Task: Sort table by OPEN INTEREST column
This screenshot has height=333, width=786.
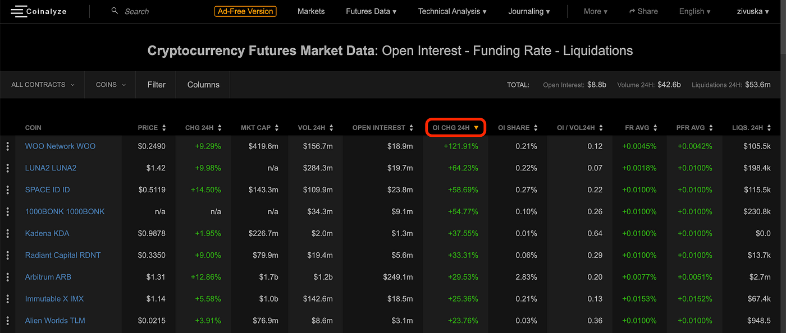Action: click(382, 128)
